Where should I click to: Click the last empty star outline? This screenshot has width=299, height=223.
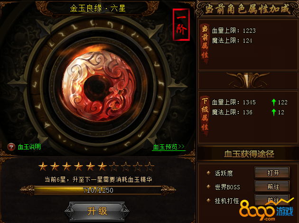(149, 167)
